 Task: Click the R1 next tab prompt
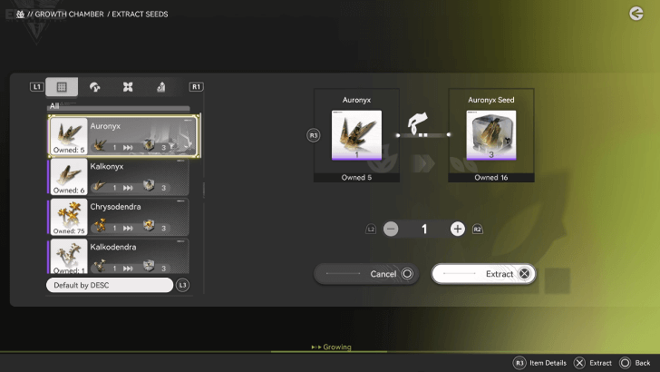(196, 87)
